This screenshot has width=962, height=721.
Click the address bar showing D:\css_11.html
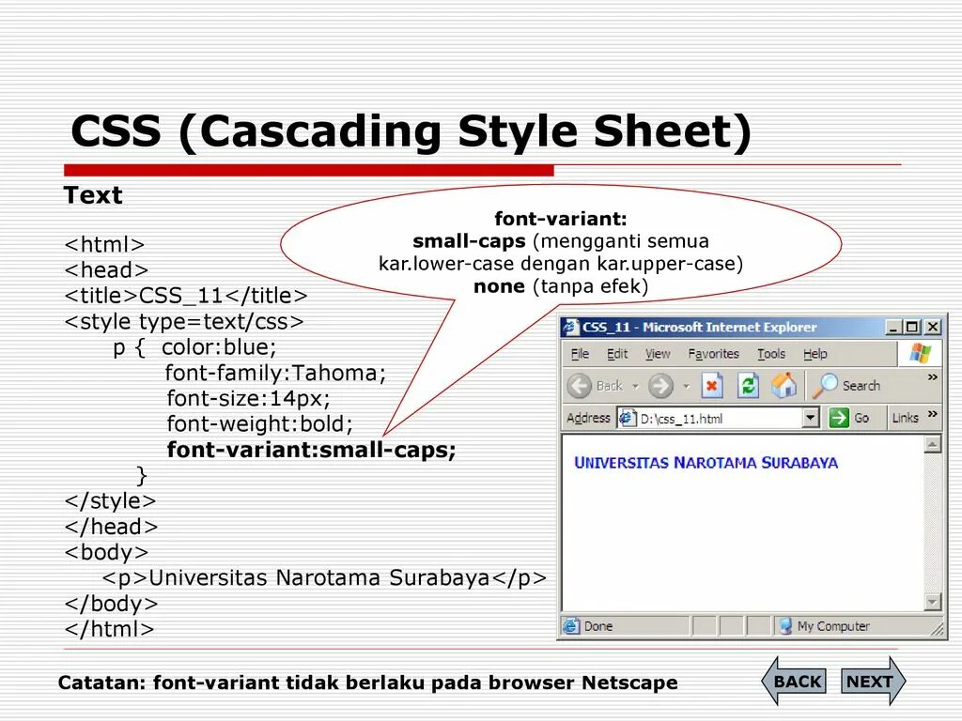(x=719, y=419)
